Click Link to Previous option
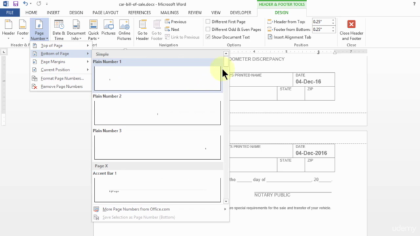Viewport: 420px width, 236px height. coord(182,37)
